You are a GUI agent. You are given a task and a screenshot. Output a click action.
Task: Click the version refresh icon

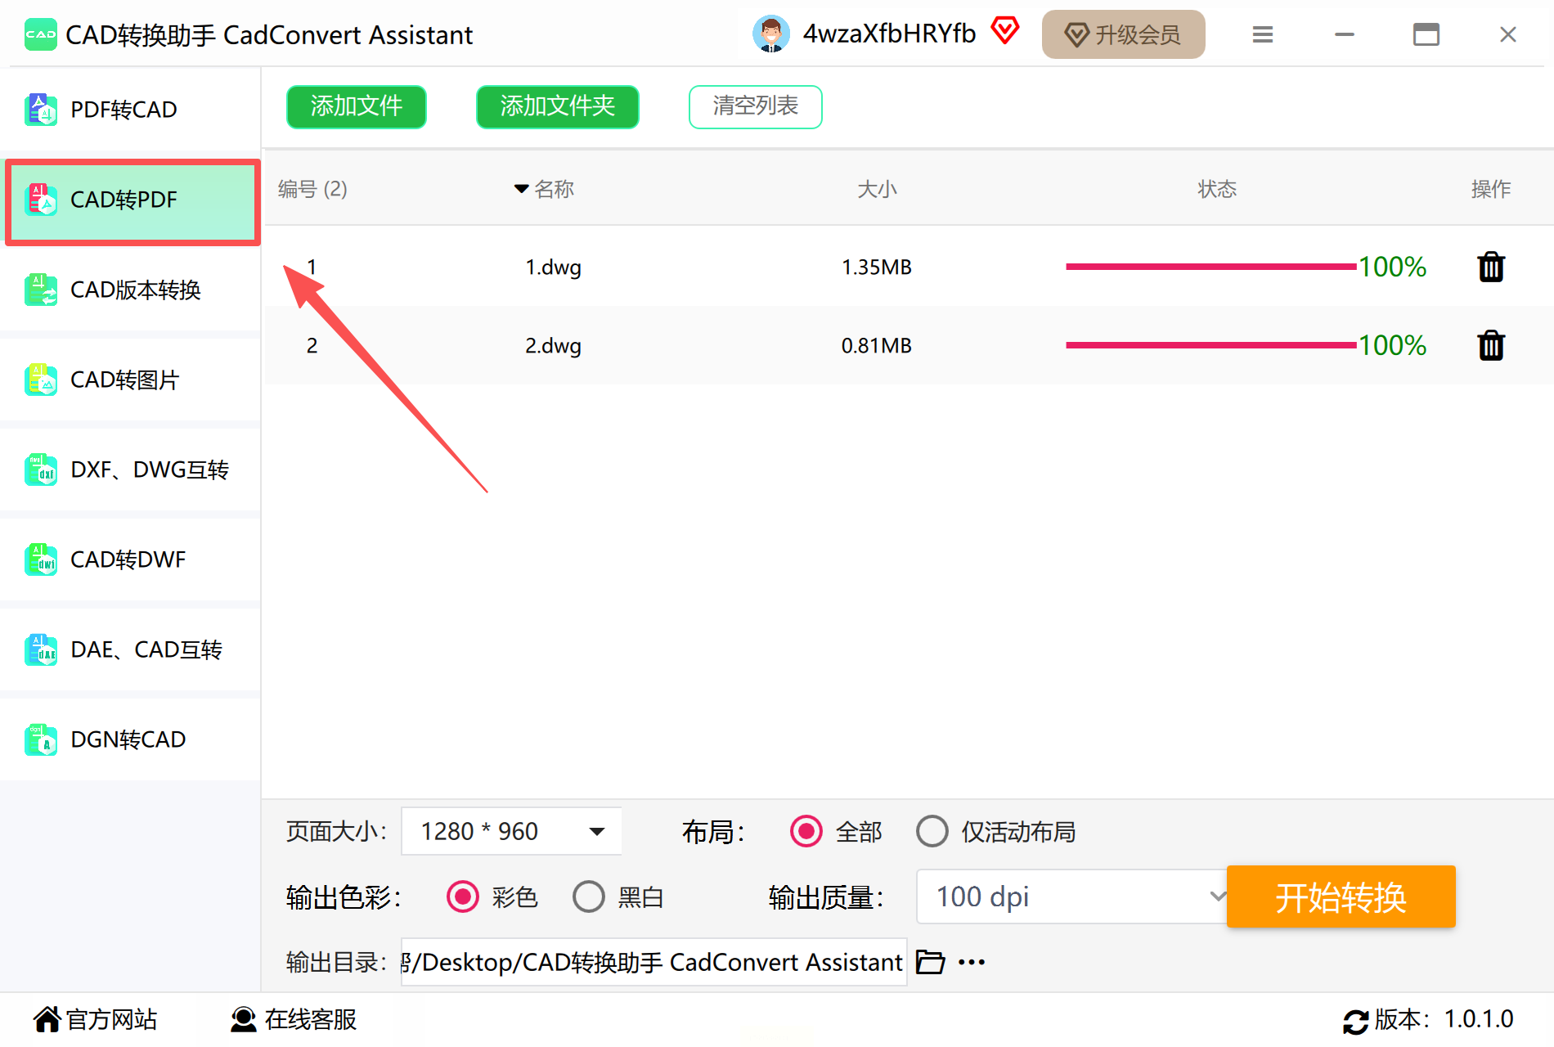[1355, 1021]
